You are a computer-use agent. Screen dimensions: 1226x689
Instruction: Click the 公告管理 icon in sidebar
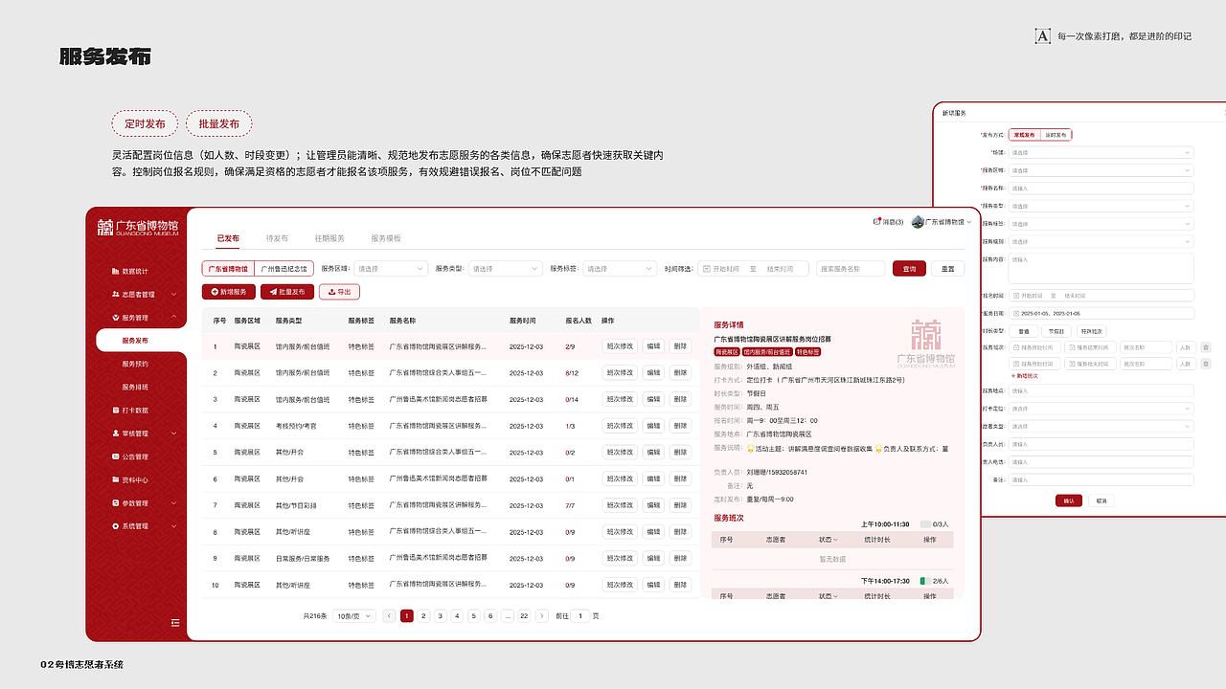(x=115, y=456)
